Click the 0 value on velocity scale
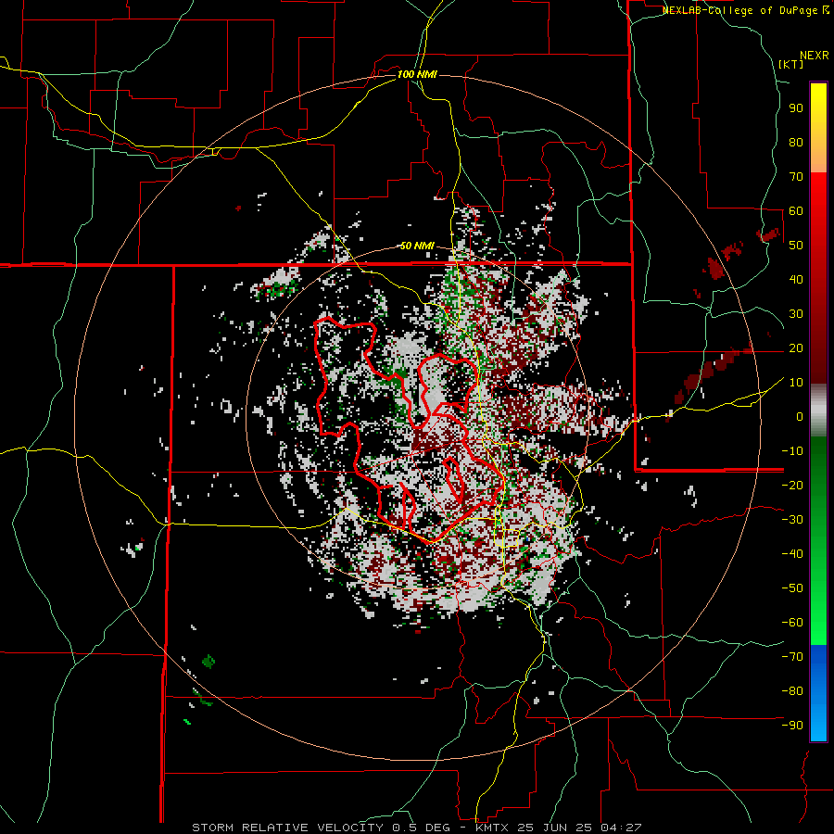Image resolution: width=834 pixels, height=834 pixels. point(800,416)
